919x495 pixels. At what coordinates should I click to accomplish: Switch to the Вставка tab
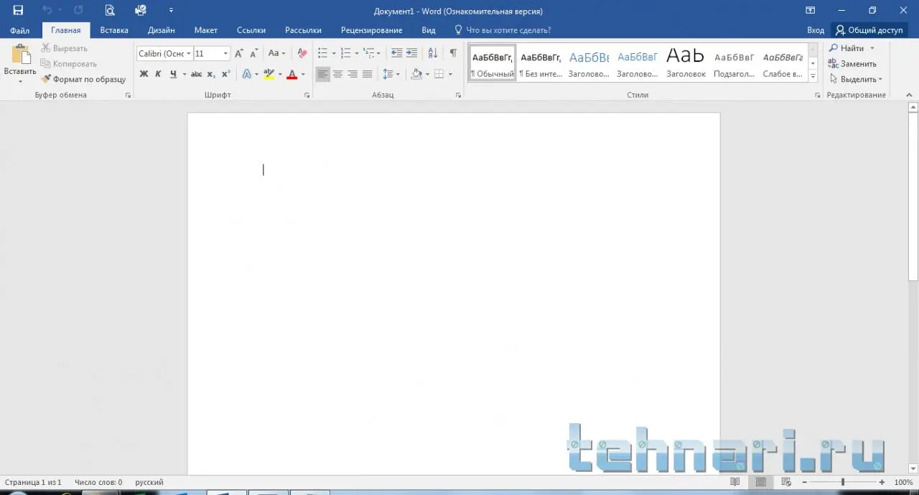[114, 30]
